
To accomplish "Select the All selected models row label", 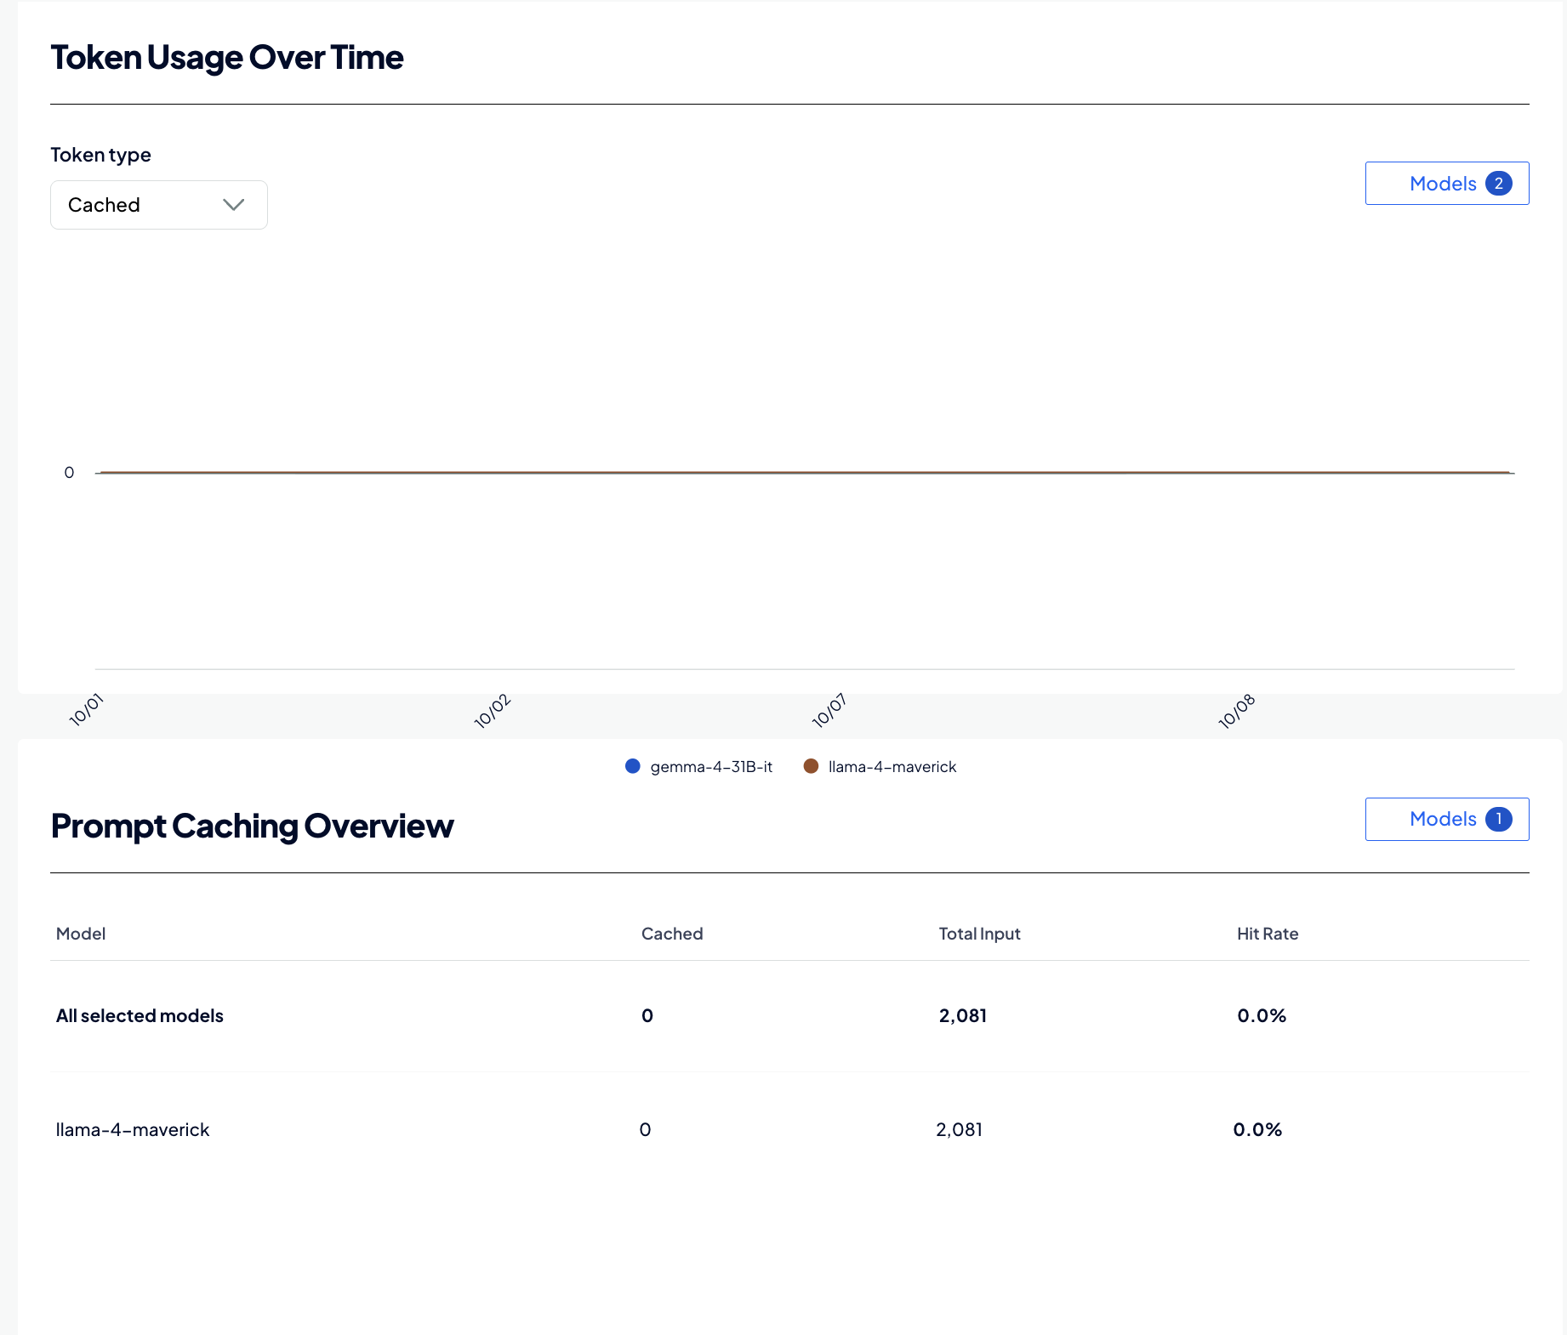I will tap(140, 1016).
